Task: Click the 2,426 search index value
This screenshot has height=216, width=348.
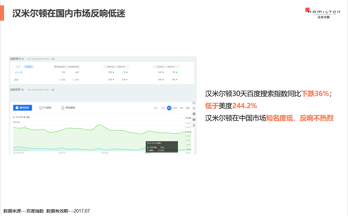Action: pyautogui.click(x=62, y=80)
